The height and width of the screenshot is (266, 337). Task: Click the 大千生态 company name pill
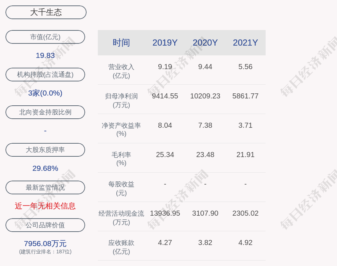pyautogui.click(x=46, y=12)
